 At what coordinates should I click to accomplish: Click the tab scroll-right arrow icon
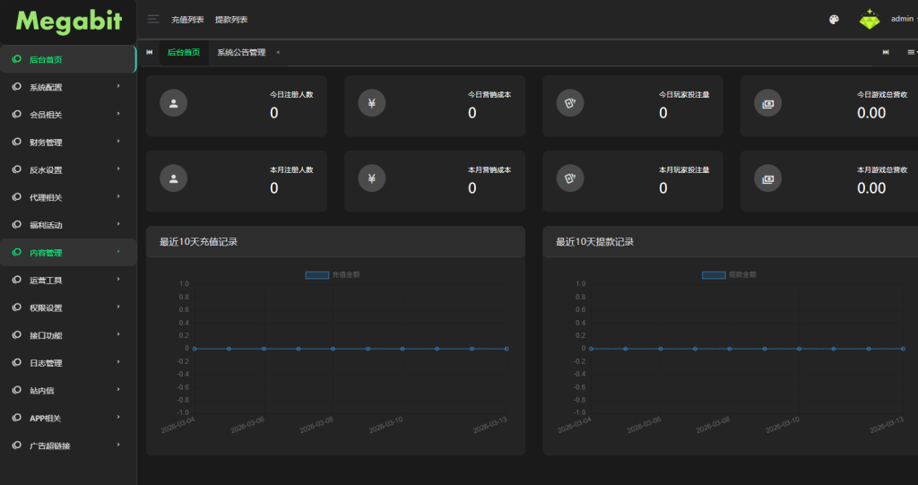[886, 53]
